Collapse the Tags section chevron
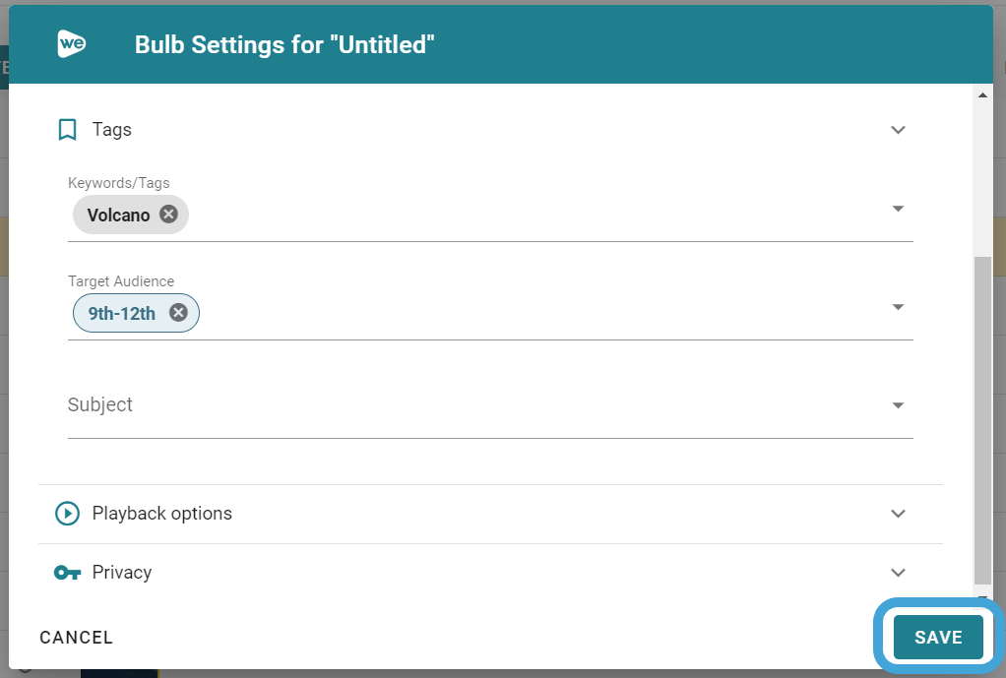This screenshot has width=1006, height=678. point(898,130)
